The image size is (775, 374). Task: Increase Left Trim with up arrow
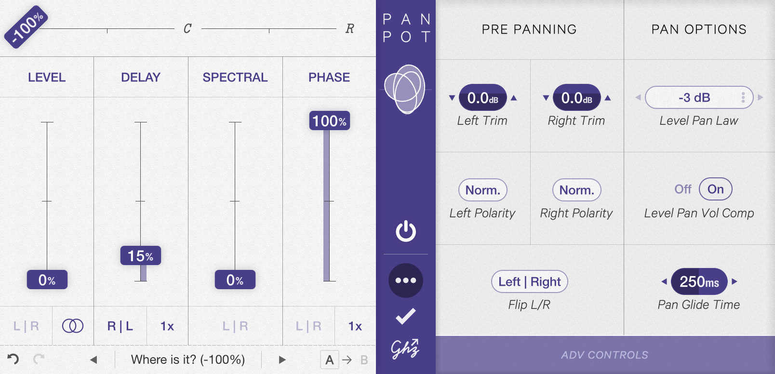tap(514, 98)
